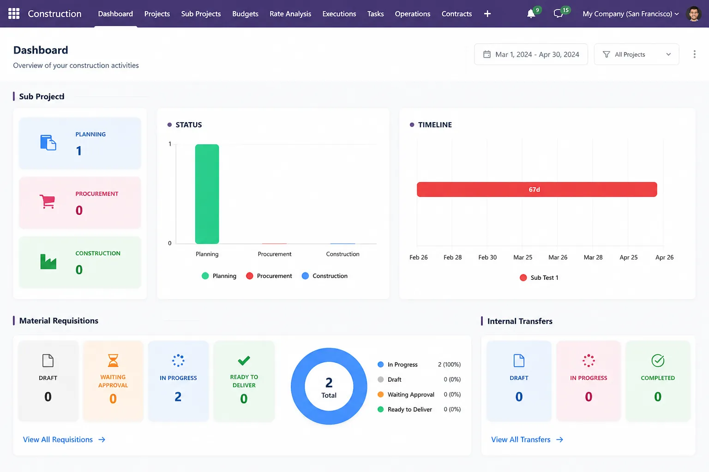
Task: Click the calendar icon in date range
Action: pos(487,54)
